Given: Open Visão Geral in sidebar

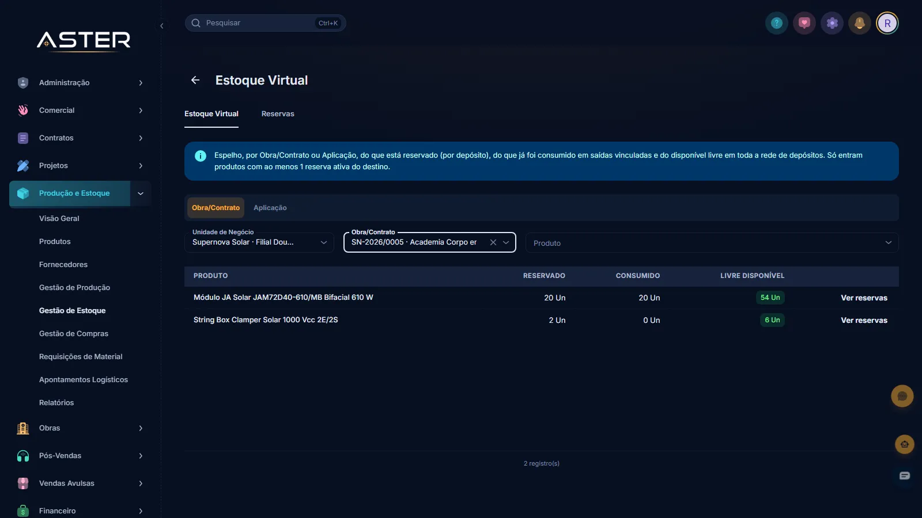Looking at the screenshot, I should (x=59, y=219).
